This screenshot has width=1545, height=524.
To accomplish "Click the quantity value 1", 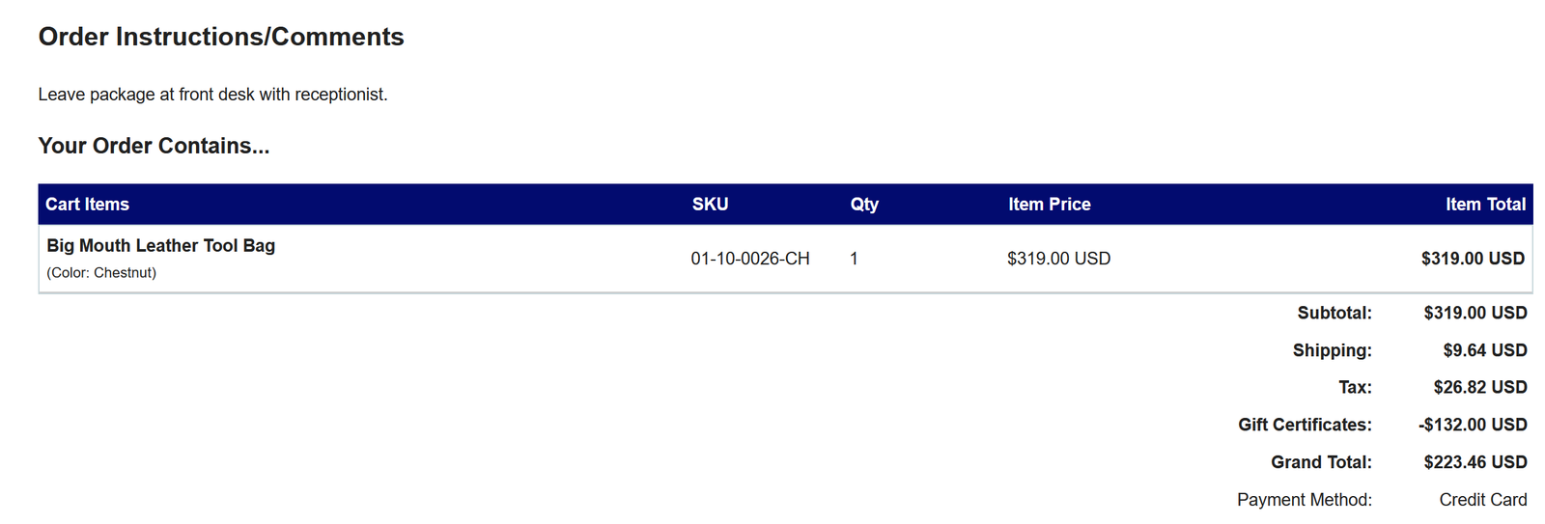I will 854,259.
